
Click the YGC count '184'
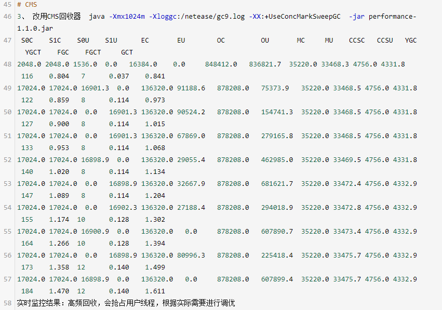(27, 291)
